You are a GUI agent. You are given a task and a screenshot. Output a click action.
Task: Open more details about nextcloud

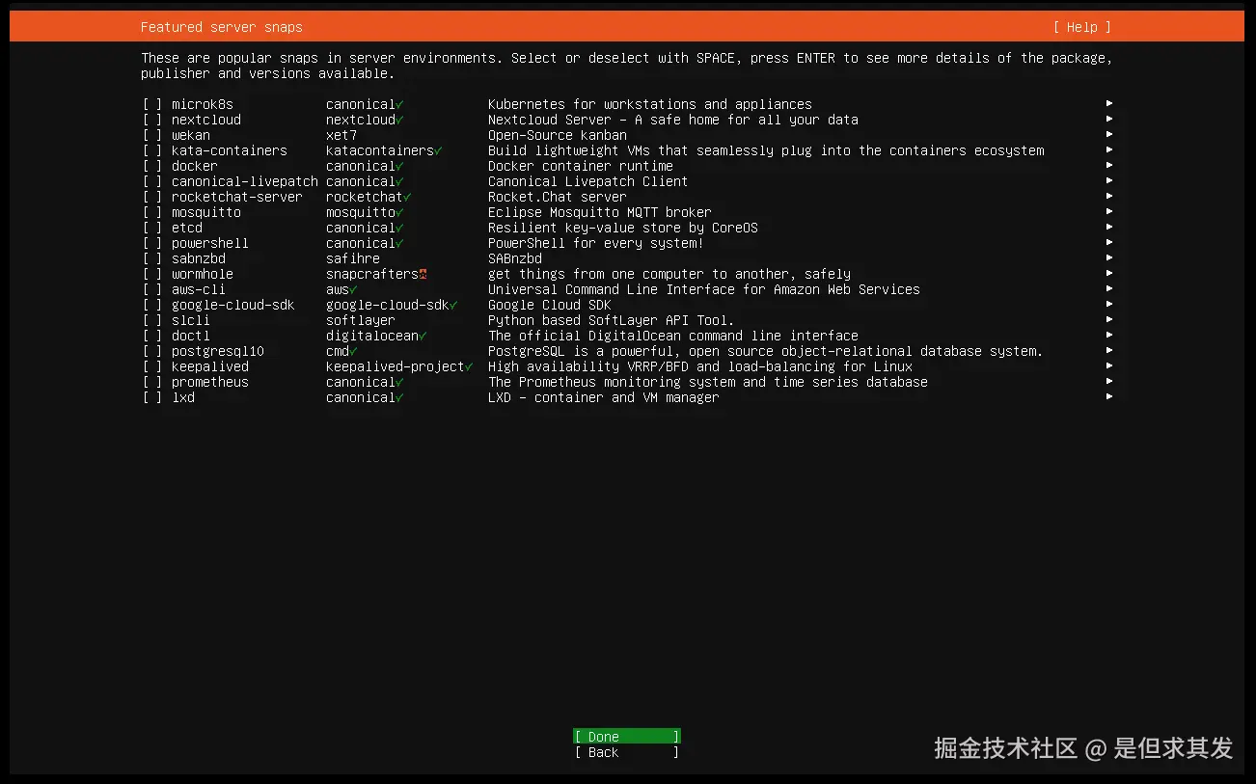click(1108, 120)
